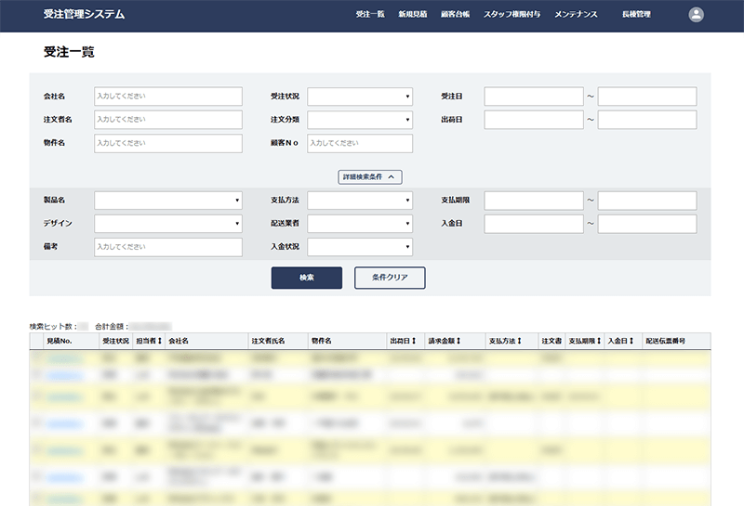Expand the 配送業者 dropdown
Image resolution: width=744 pixels, height=506 pixels.
click(359, 224)
